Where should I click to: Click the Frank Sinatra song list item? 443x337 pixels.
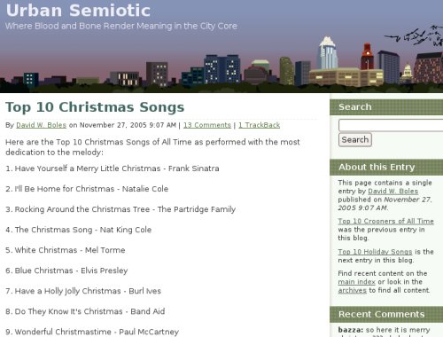point(113,168)
